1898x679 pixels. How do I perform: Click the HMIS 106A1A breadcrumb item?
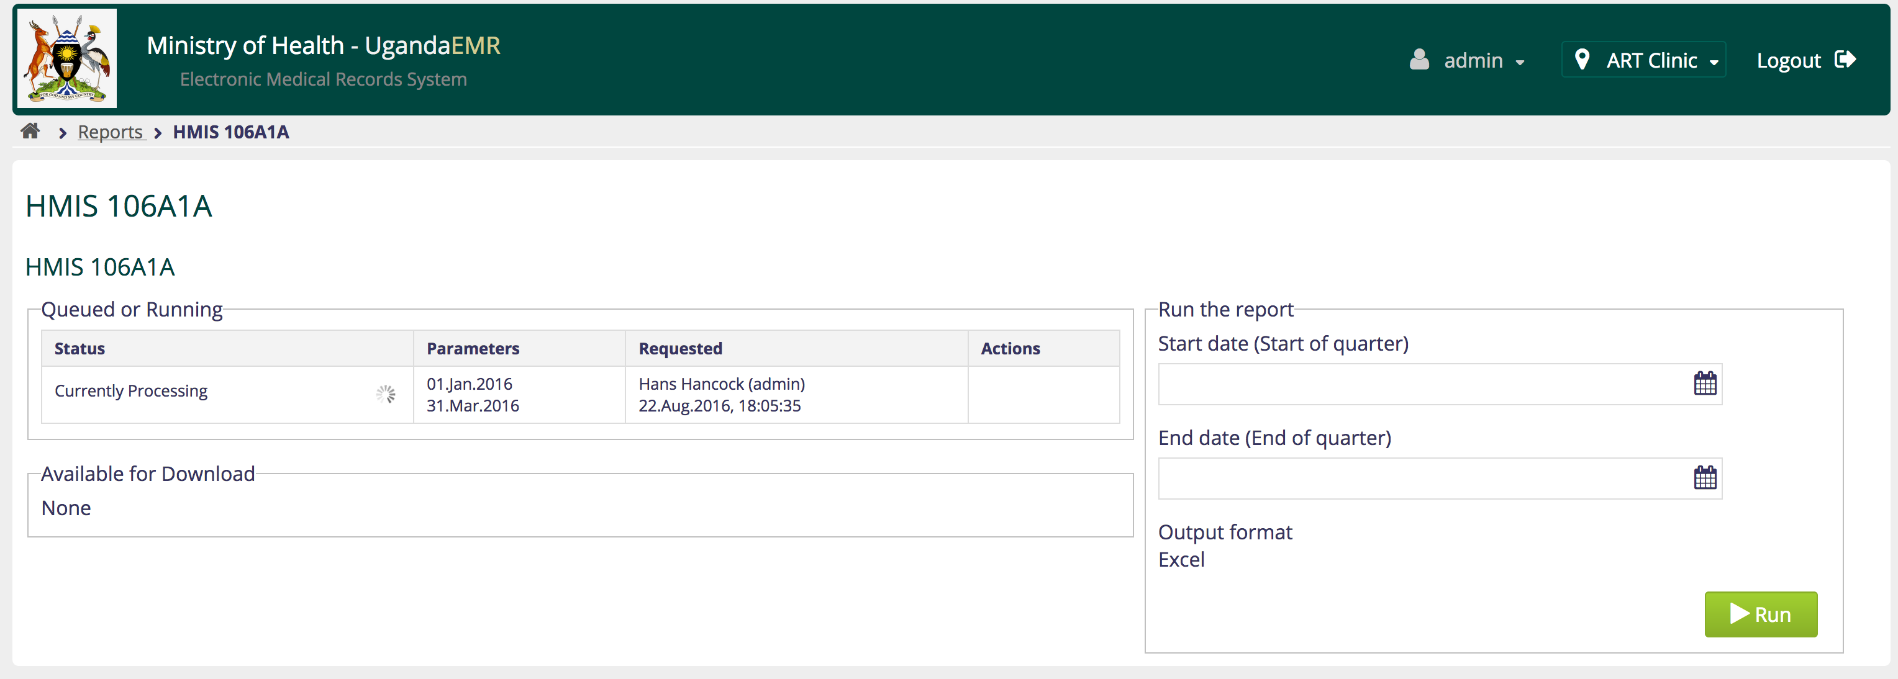tap(230, 132)
